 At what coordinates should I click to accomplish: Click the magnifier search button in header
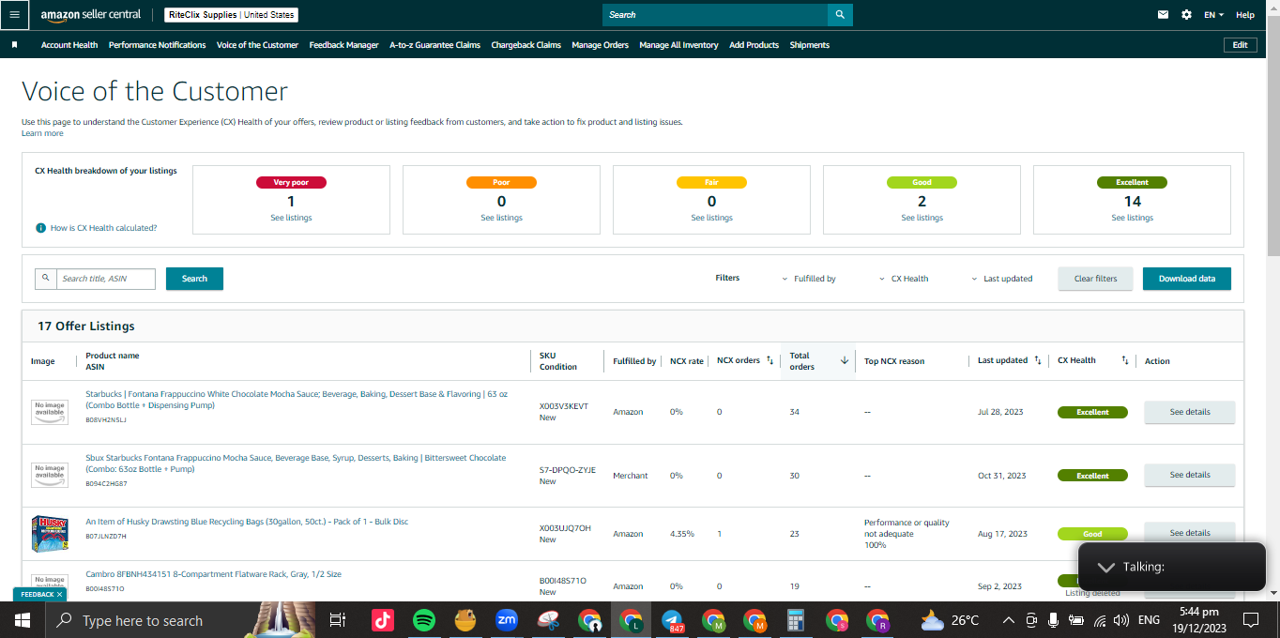[x=840, y=15]
